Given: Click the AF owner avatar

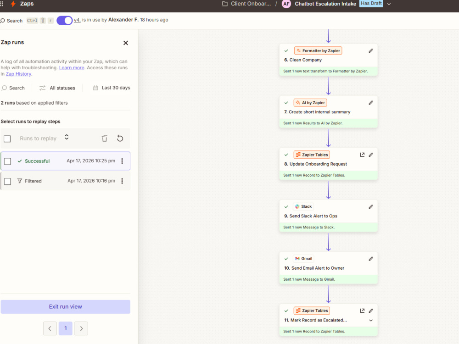Looking at the screenshot, I should point(286,4).
